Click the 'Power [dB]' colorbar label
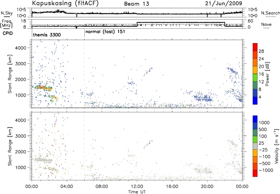Viewport: 280px width, 194px height. pyautogui.click(x=267, y=74)
